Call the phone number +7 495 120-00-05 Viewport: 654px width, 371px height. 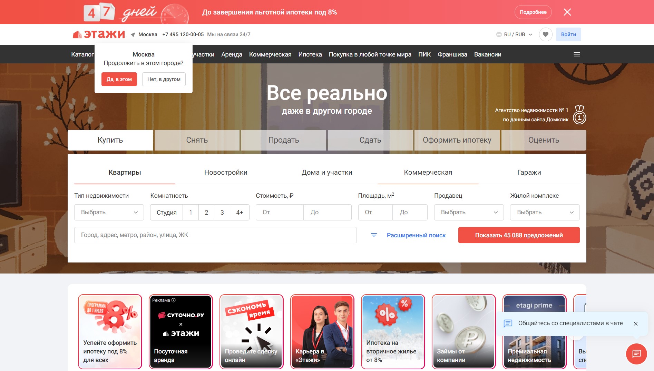pyautogui.click(x=183, y=34)
